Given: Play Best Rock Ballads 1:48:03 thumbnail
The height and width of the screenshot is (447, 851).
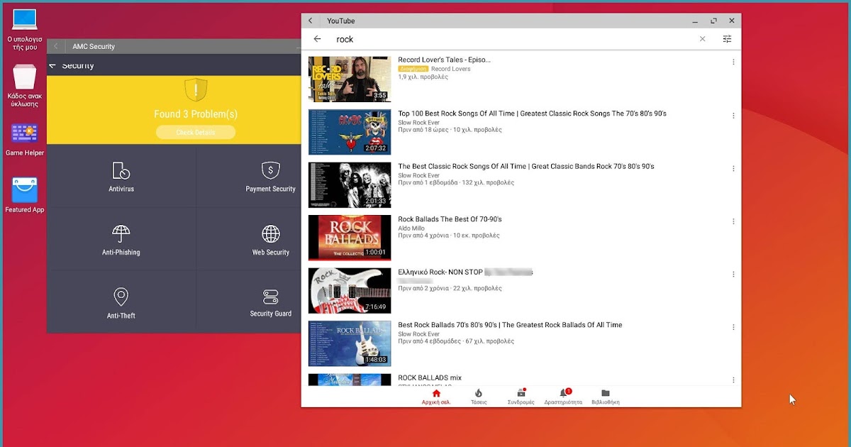Looking at the screenshot, I should click(x=350, y=343).
